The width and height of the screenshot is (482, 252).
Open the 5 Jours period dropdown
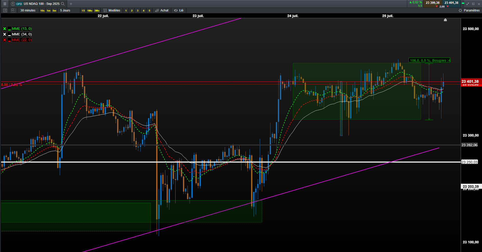[65, 10]
